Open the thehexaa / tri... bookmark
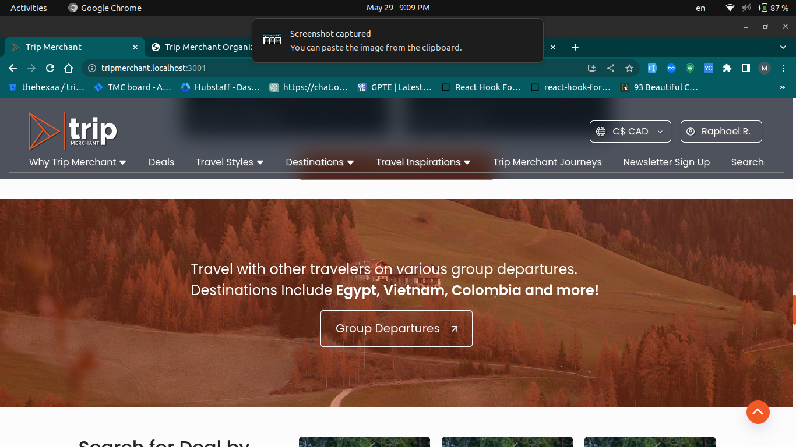Screen dimensions: 796x447 [47, 87]
